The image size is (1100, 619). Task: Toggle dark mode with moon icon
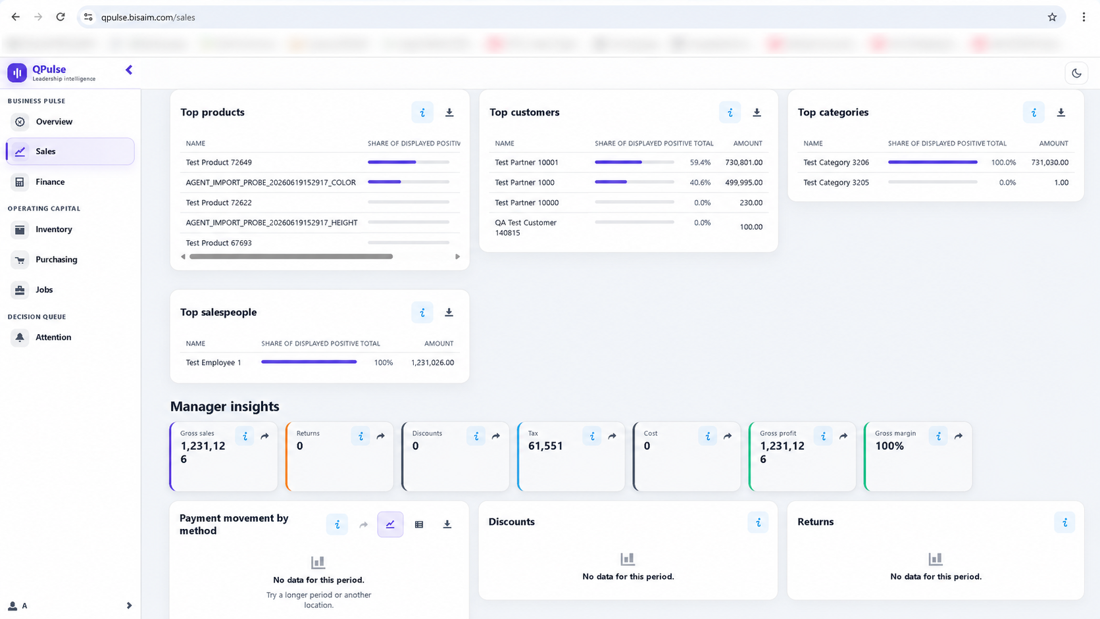(1076, 73)
